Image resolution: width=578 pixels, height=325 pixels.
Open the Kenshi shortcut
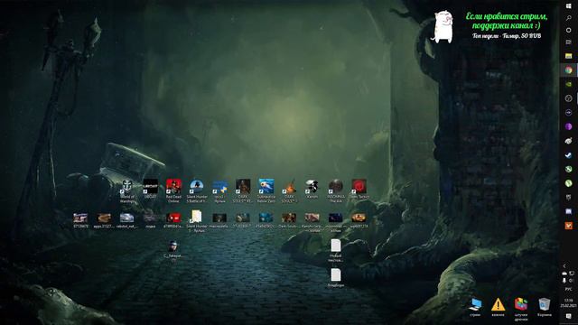coord(312,189)
